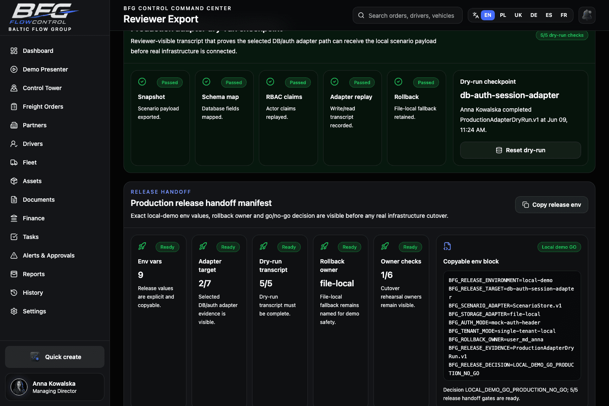The image size is (609, 406).
Task: Click the Drivers user icon
Action: pos(14,144)
